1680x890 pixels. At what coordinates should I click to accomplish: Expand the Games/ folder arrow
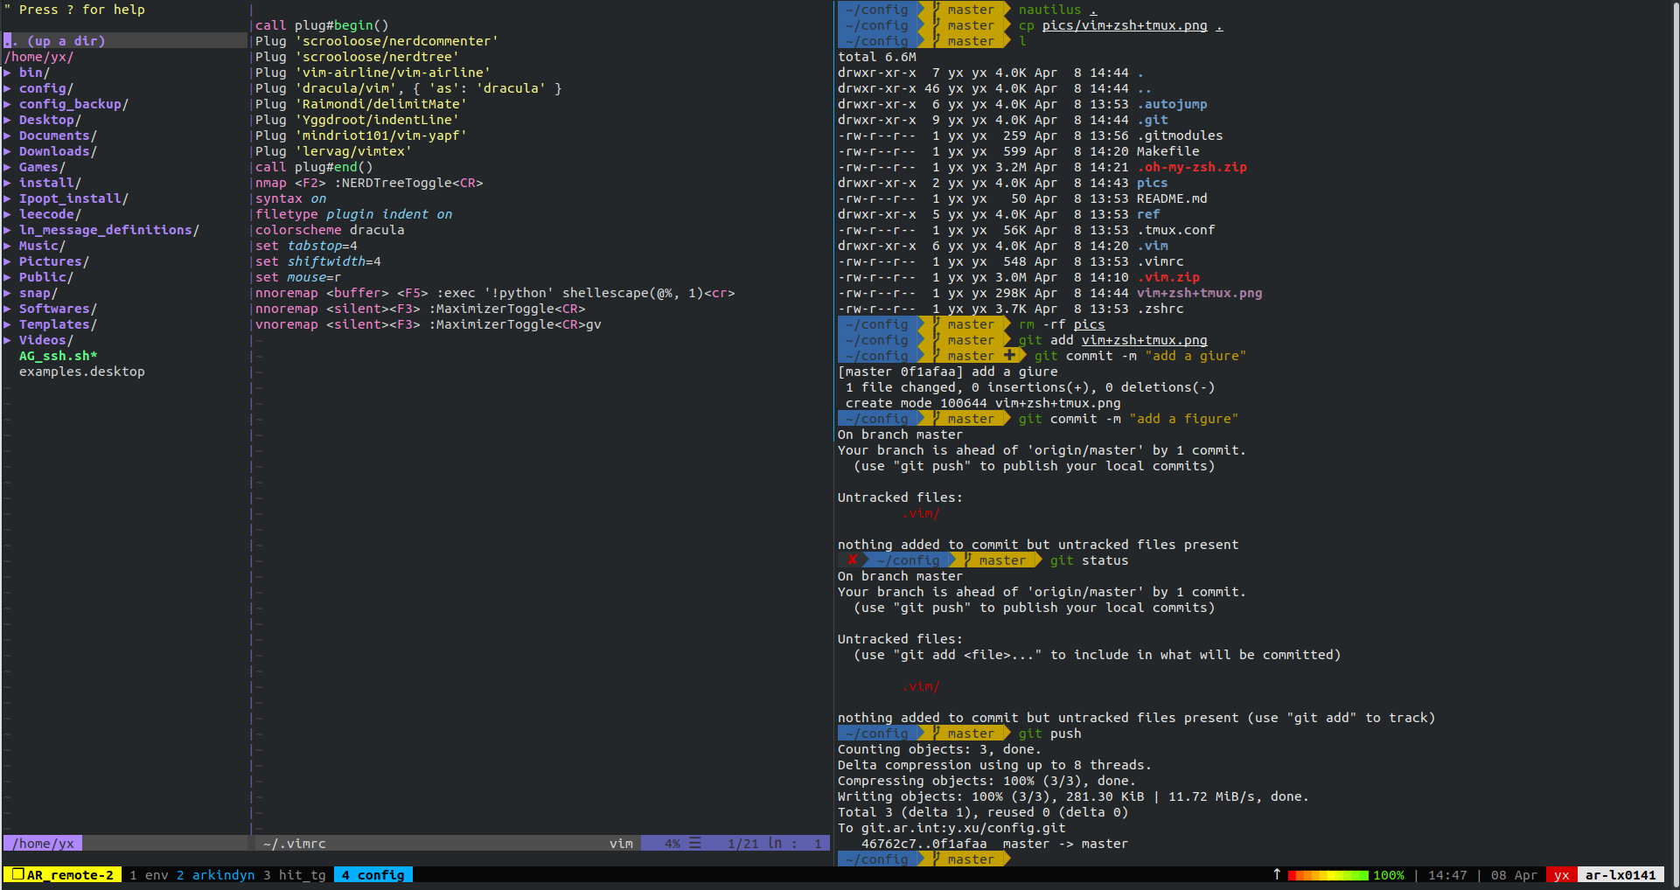click(x=8, y=167)
